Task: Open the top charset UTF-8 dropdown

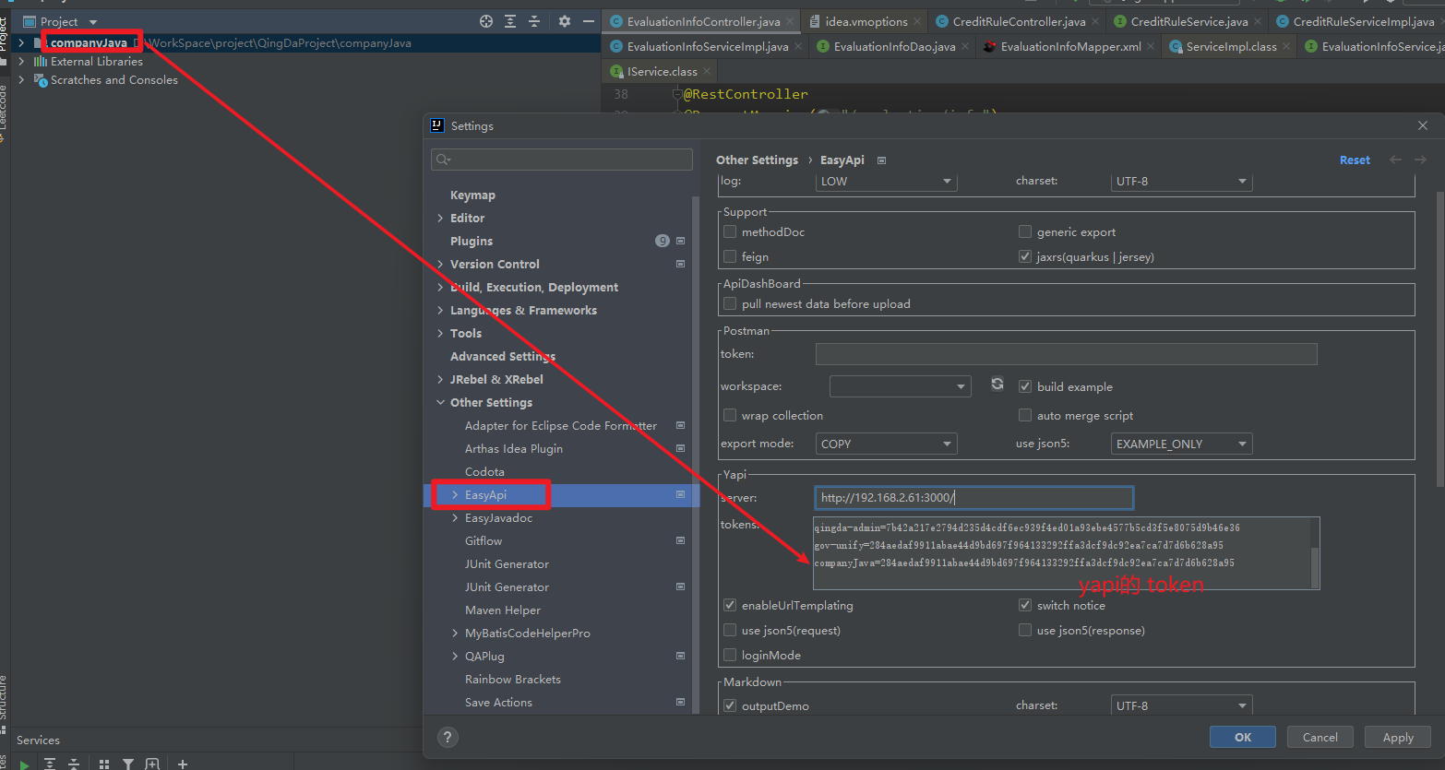Action: coord(1181,181)
